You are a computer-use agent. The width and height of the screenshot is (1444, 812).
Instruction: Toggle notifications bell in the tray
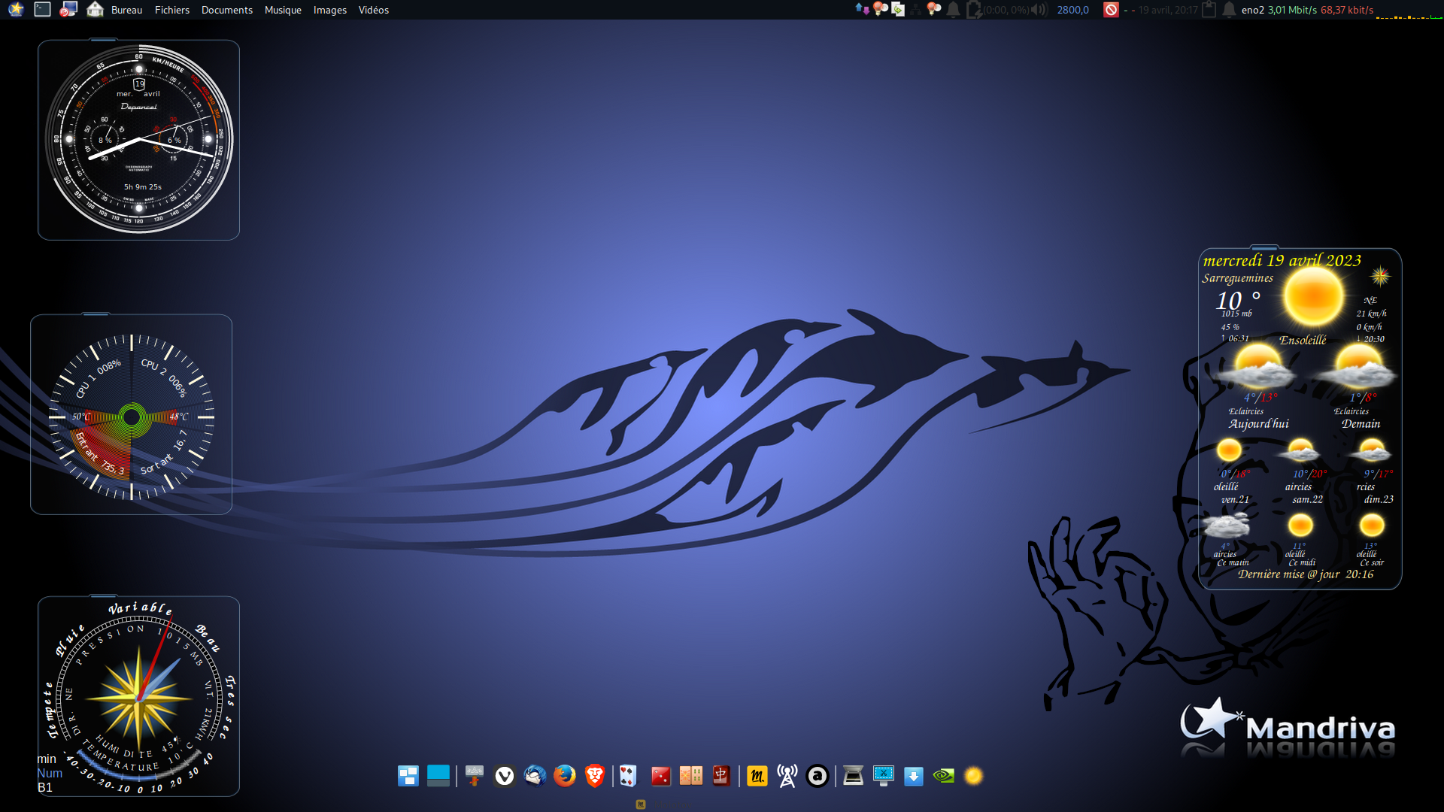coord(954,10)
